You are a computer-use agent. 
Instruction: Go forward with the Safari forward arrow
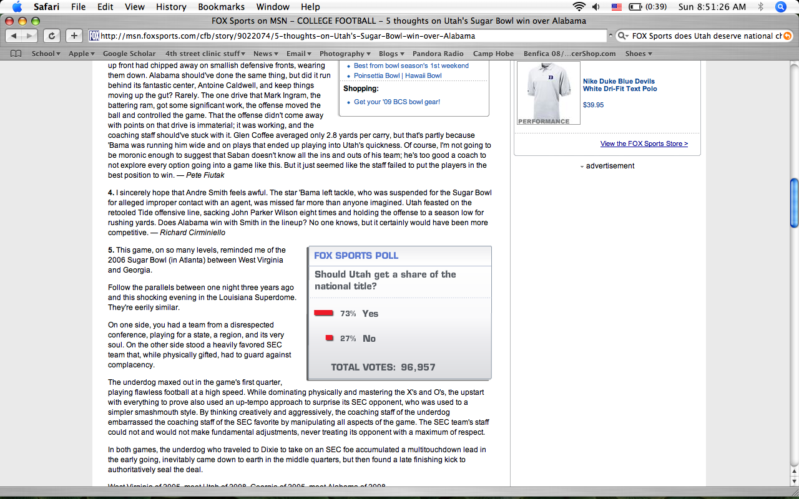point(31,36)
